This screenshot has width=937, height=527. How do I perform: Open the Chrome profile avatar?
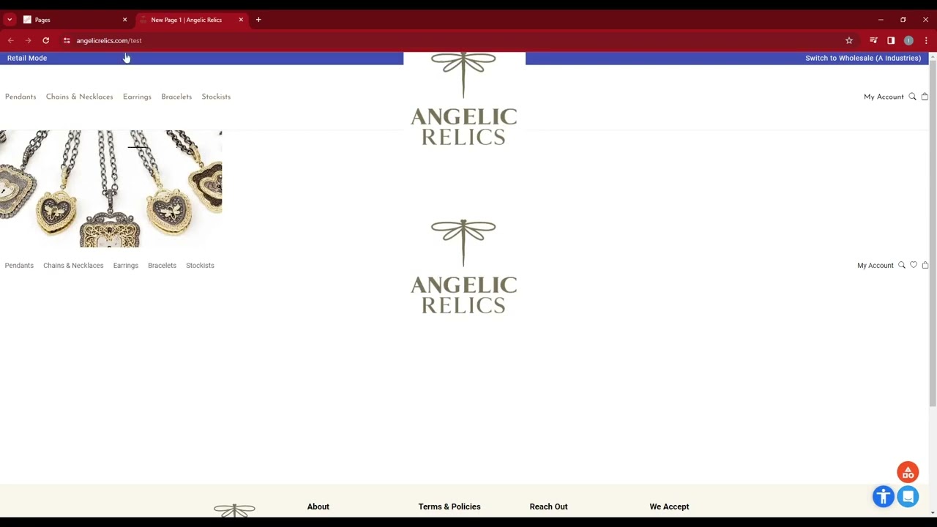908,40
